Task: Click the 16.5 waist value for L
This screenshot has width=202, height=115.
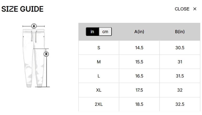Action: tap(139, 76)
